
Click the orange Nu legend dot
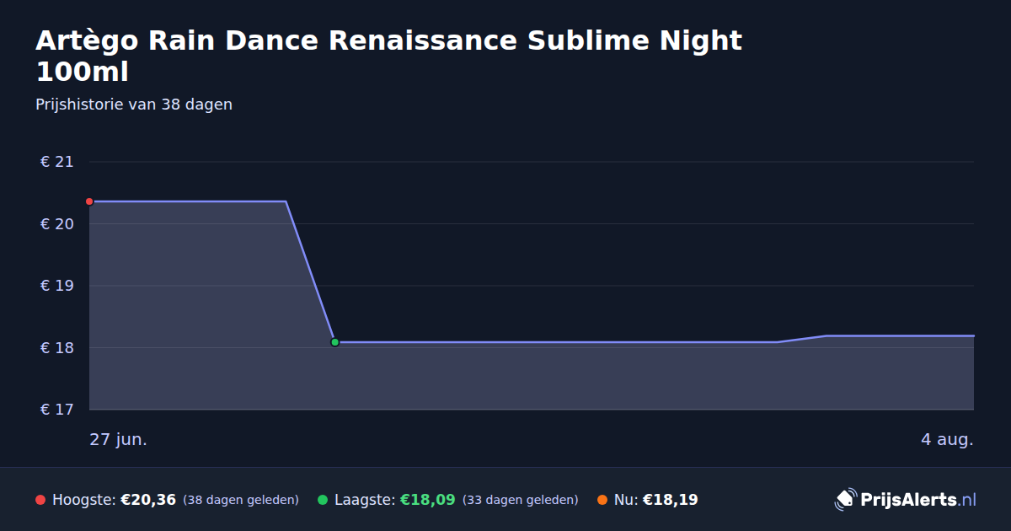pyautogui.click(x=602, y=500)
